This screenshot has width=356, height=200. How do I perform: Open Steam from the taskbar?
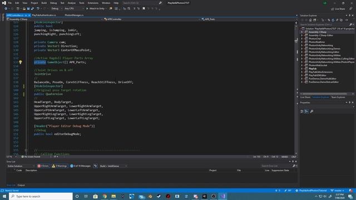pos(159,196)
